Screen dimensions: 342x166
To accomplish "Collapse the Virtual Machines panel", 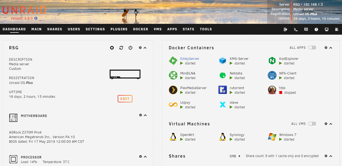I will [331, 124].
